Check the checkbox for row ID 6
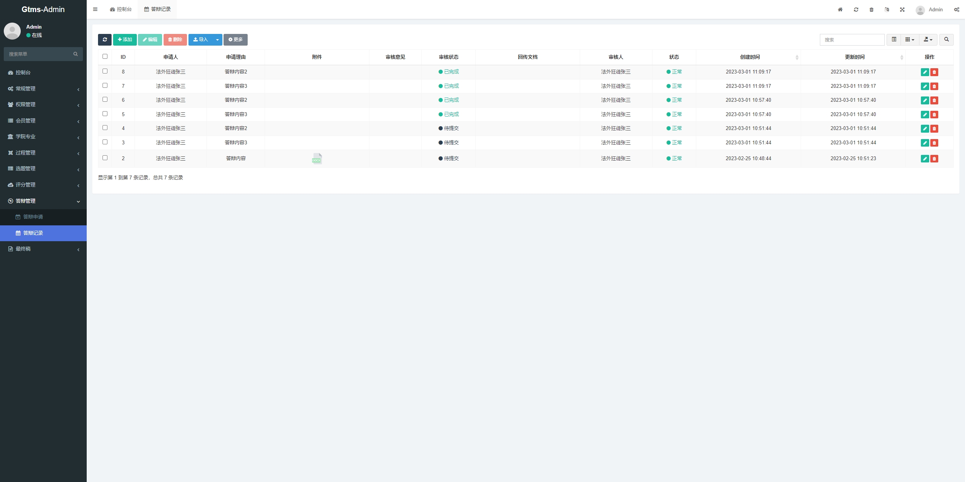Image resolution: width=965 pixels, height=482 pixels. [x=105, y=99]
